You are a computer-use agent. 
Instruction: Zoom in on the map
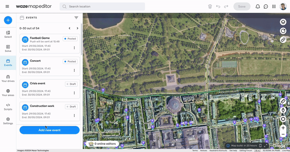coord(283,128)
